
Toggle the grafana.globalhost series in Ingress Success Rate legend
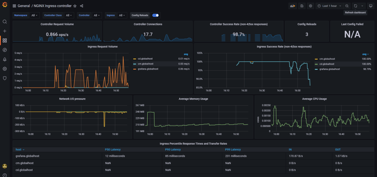[329, 69]
